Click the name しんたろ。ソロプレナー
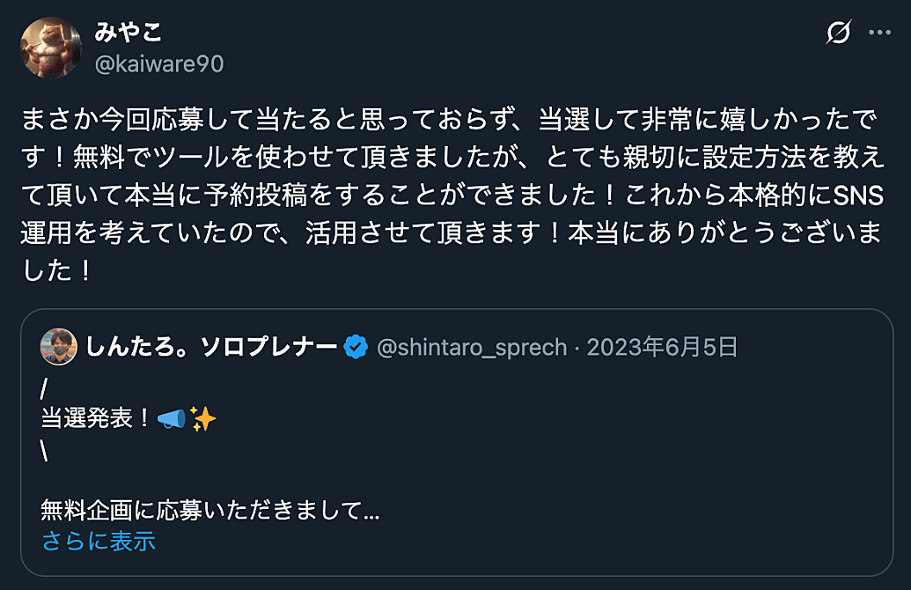Image resolution: width=911 pixels, height=590 pixels. [x=211, y=348]
